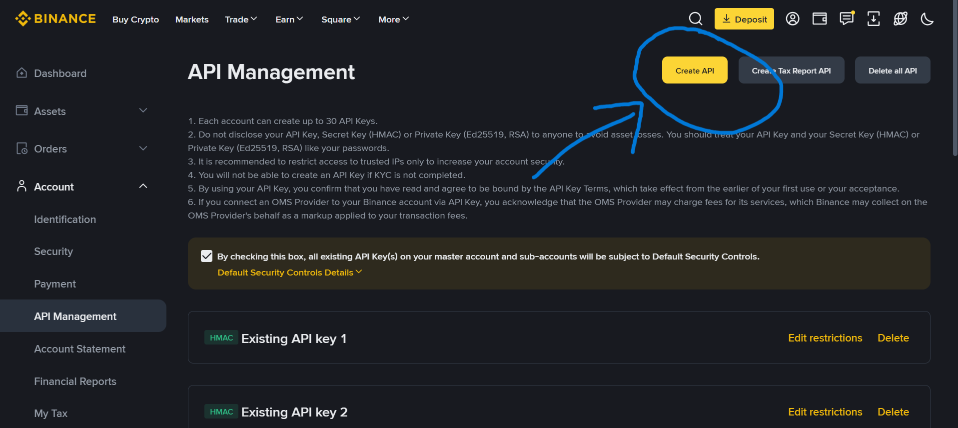Select API Management in sidebar

point(83,316)
